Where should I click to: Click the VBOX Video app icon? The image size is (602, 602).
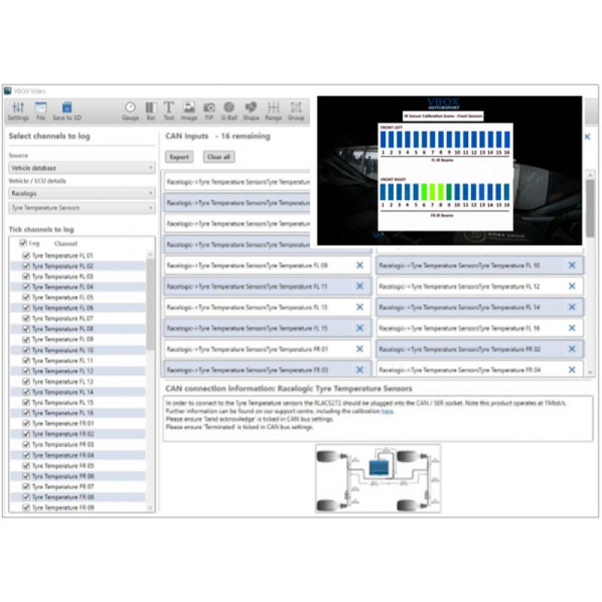[8, 91]
